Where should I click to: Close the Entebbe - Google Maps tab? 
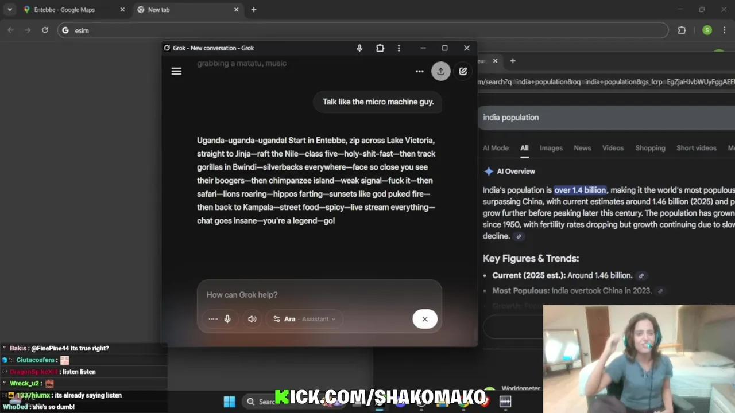[x=122, y=10]
